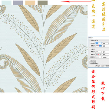Viewport: 109px width, 109px height.
Task: Click the resolution field showing 304.8
Action: tap(98, 57)
